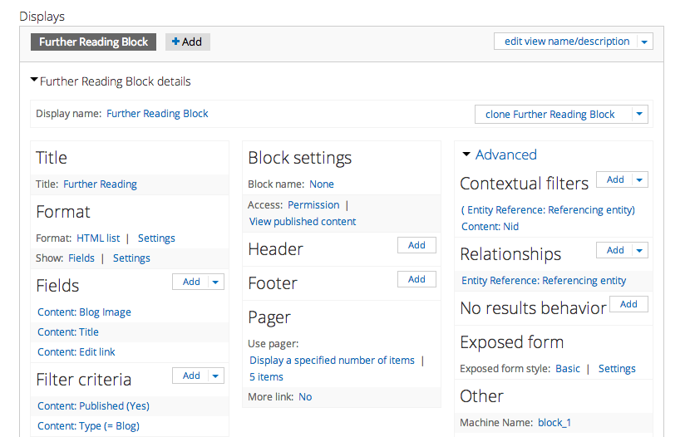Viewport: 690px width, 437px height.
Task: Open the block_1 machine name link
Action: click(x=554, y=423)
